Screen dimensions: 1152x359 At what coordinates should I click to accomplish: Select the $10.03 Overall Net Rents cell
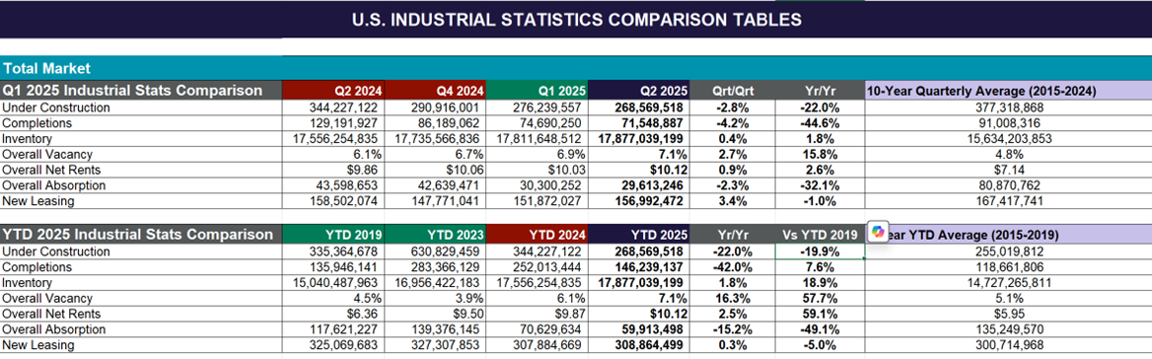point(538,170)
